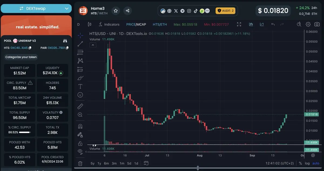
Task: Open the emoji icons tool
Action: pyautogui.click(x=80, y=95)
